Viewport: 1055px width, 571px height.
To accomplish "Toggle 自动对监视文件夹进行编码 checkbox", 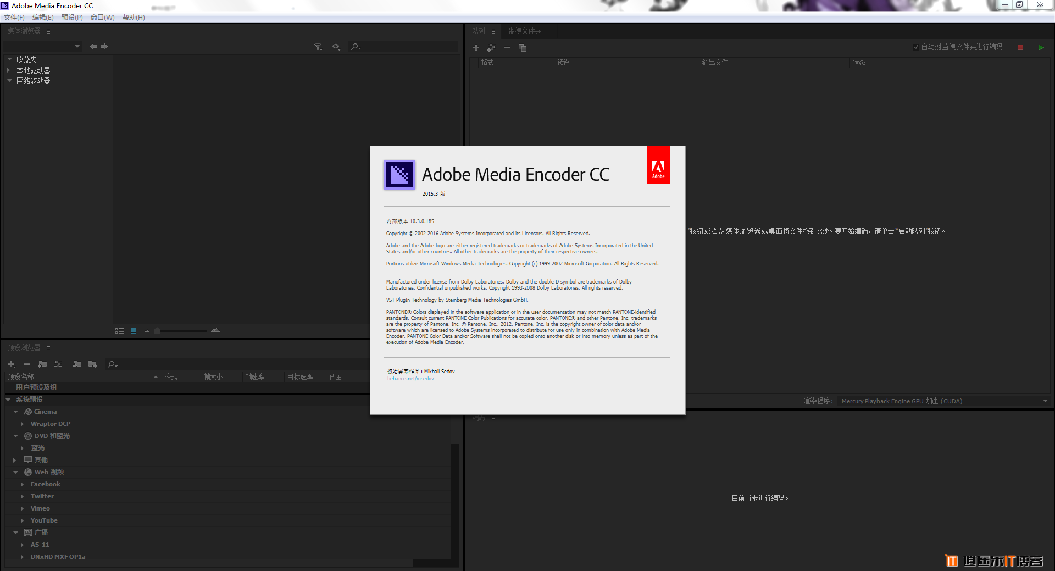I will point(915,47).
